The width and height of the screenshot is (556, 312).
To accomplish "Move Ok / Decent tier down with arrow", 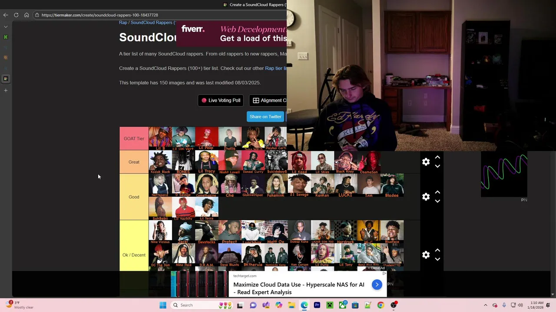I will point(437,259).
